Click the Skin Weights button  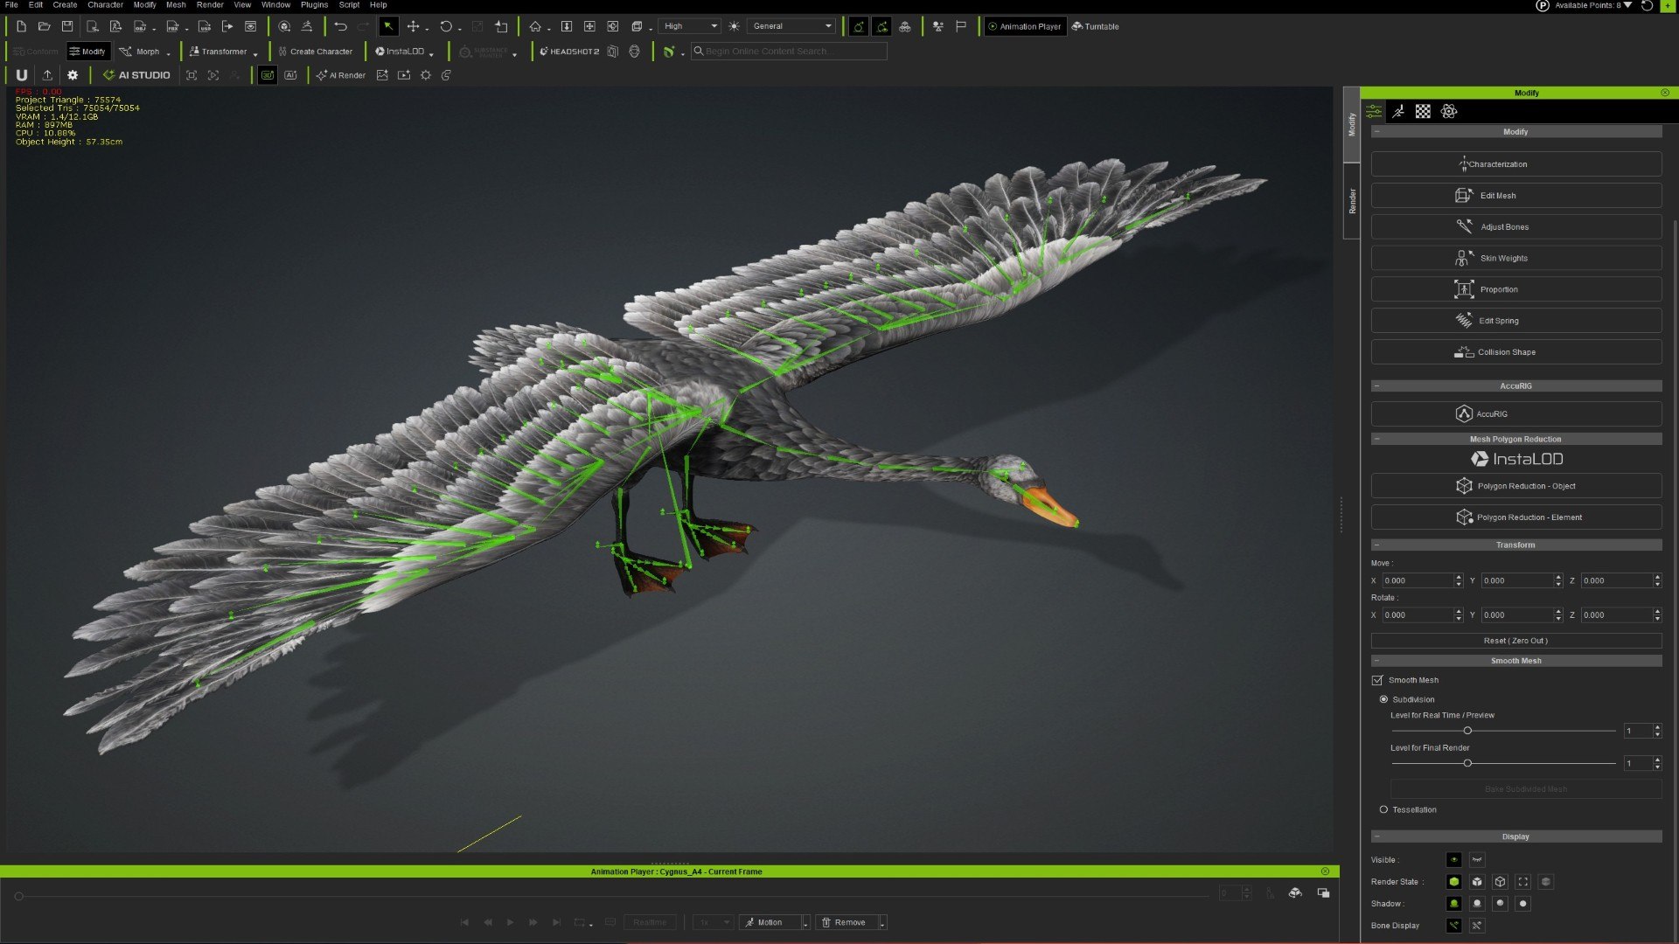(x=1515, y=258)
